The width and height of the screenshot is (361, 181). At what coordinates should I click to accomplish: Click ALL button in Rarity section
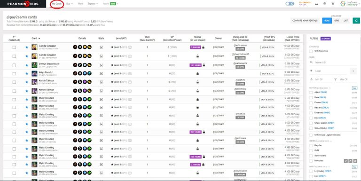pyautogui.click(x=354, y=167)
